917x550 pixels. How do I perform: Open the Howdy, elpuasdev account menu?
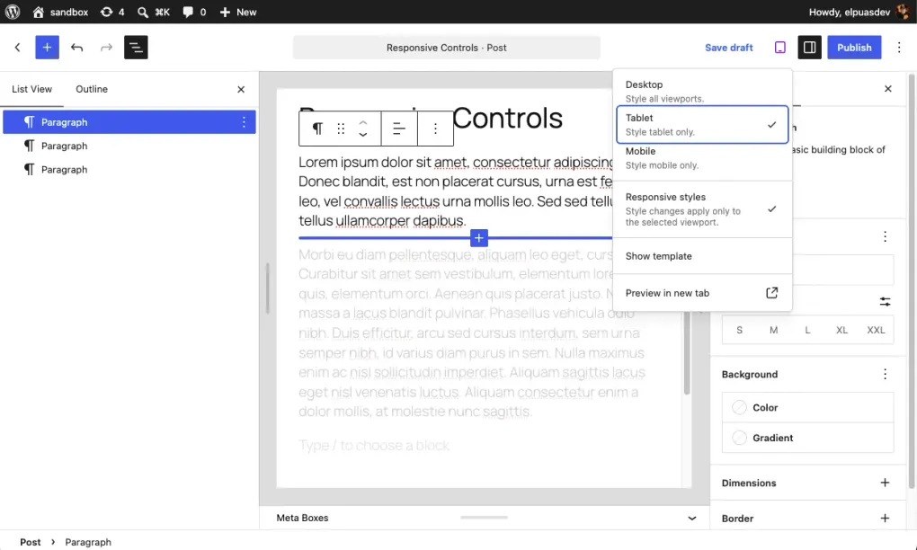[859, 12]
